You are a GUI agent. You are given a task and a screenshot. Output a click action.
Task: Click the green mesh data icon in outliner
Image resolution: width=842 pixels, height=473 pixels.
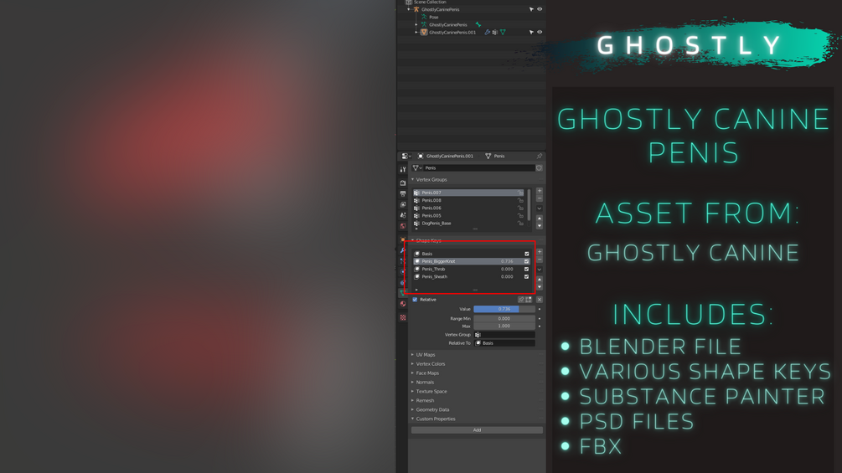point(503,32)
